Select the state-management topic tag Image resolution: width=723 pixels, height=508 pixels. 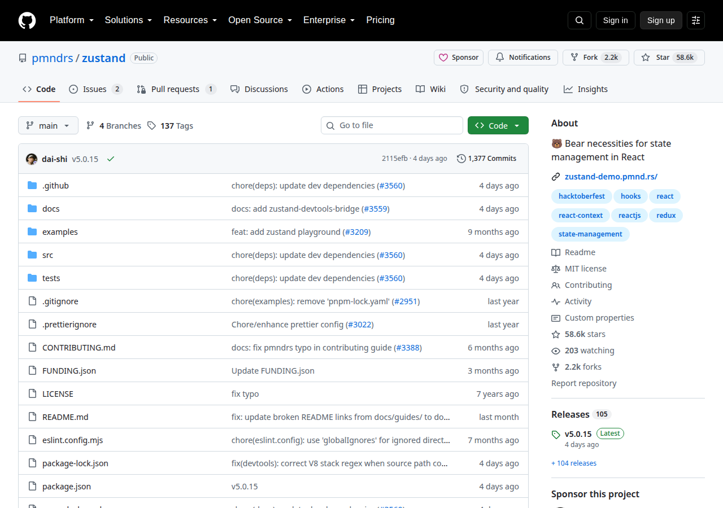[x=590, y=234]
